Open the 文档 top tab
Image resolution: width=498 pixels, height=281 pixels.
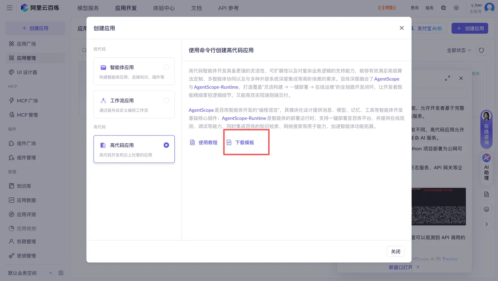[196, 8]
